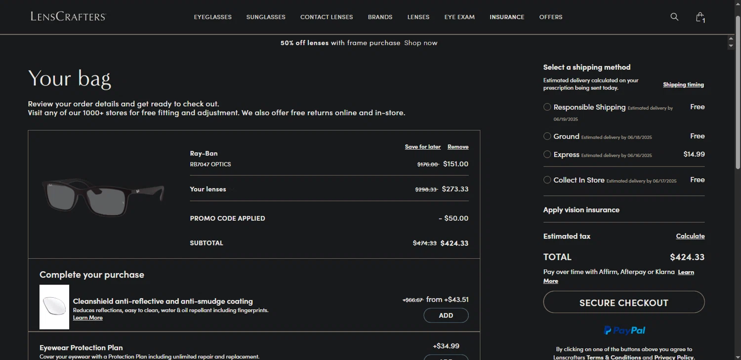Click the Secure Checkout button
741x360 pixels.
click(x=624, y=302)
